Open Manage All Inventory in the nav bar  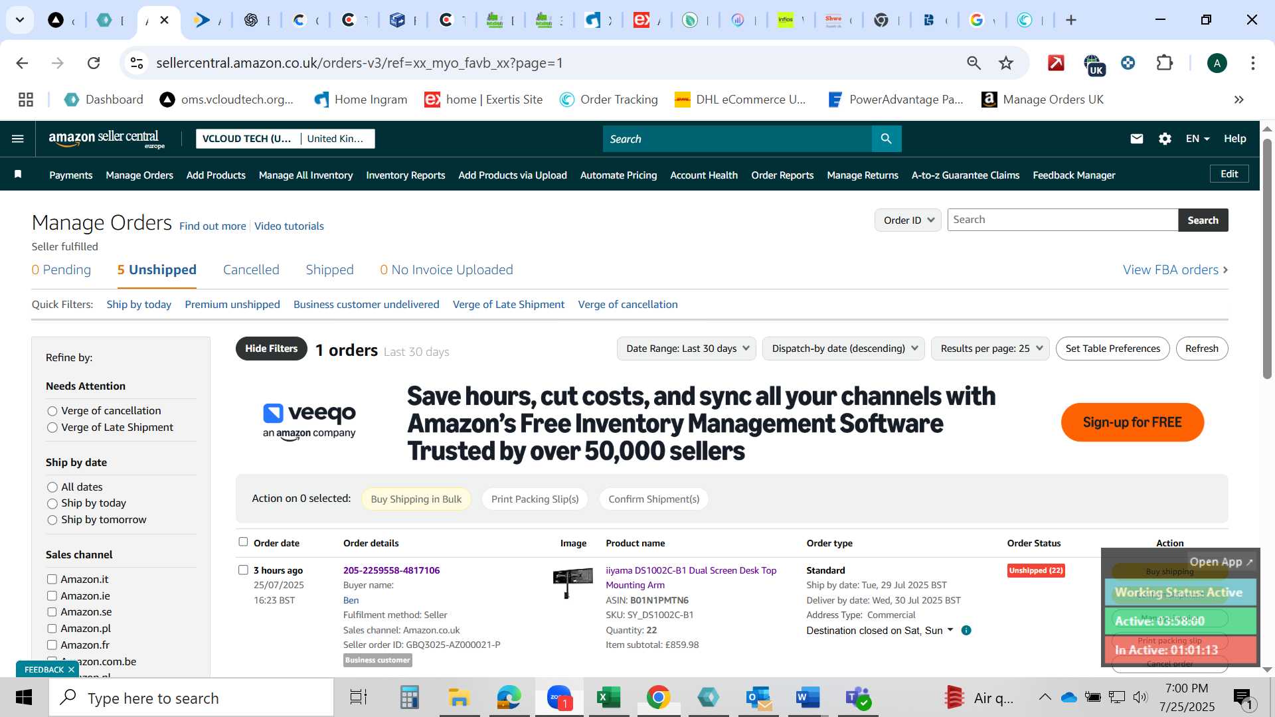coord(305,175)
